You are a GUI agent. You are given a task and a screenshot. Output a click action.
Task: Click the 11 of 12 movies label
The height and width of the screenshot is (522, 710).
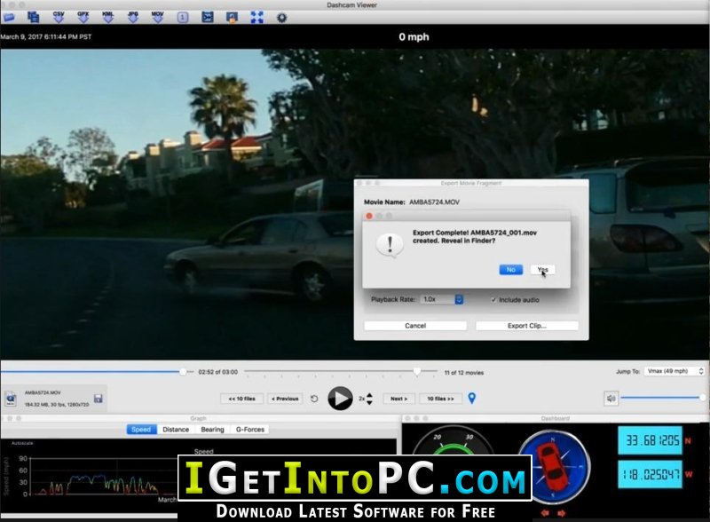[x=464, y=373]
